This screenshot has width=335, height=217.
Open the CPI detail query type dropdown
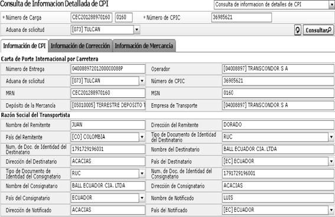click(331, 5)
